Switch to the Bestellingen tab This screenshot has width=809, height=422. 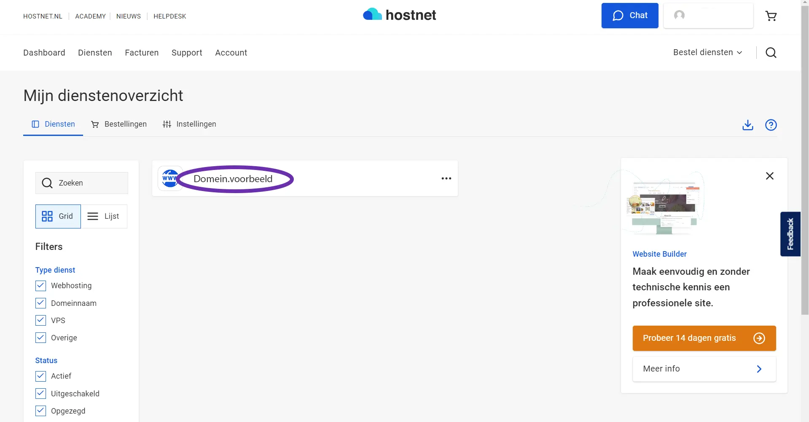click(119, 124)
